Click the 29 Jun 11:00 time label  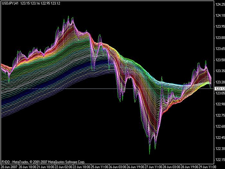click(207, 167)
